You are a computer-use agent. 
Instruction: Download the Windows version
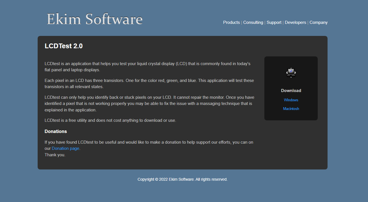[291, 100]
